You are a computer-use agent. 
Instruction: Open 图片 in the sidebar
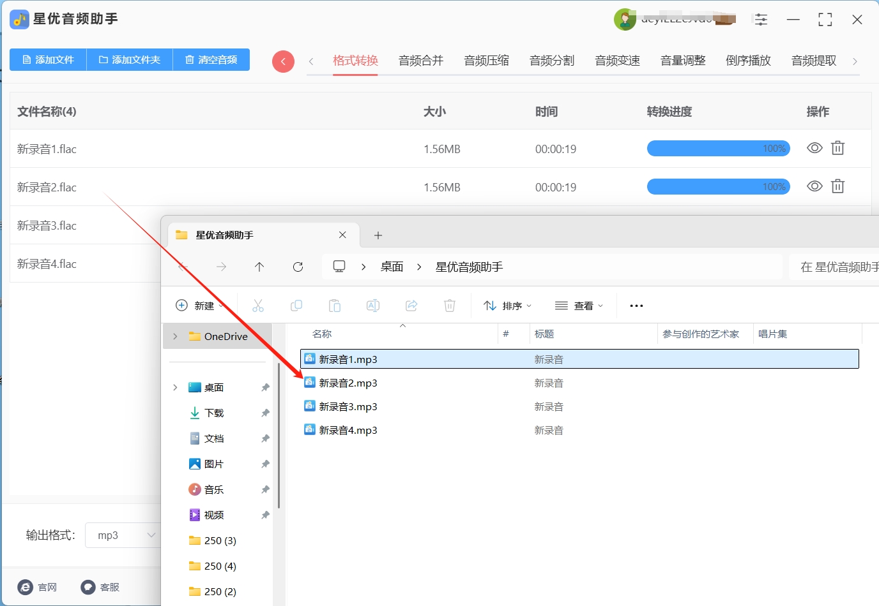(214, 464)
